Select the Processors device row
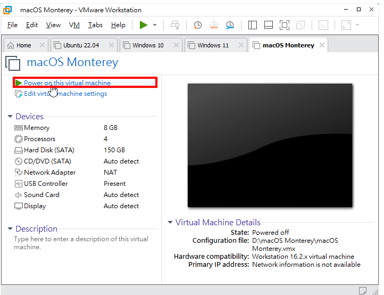 (85, 139)
